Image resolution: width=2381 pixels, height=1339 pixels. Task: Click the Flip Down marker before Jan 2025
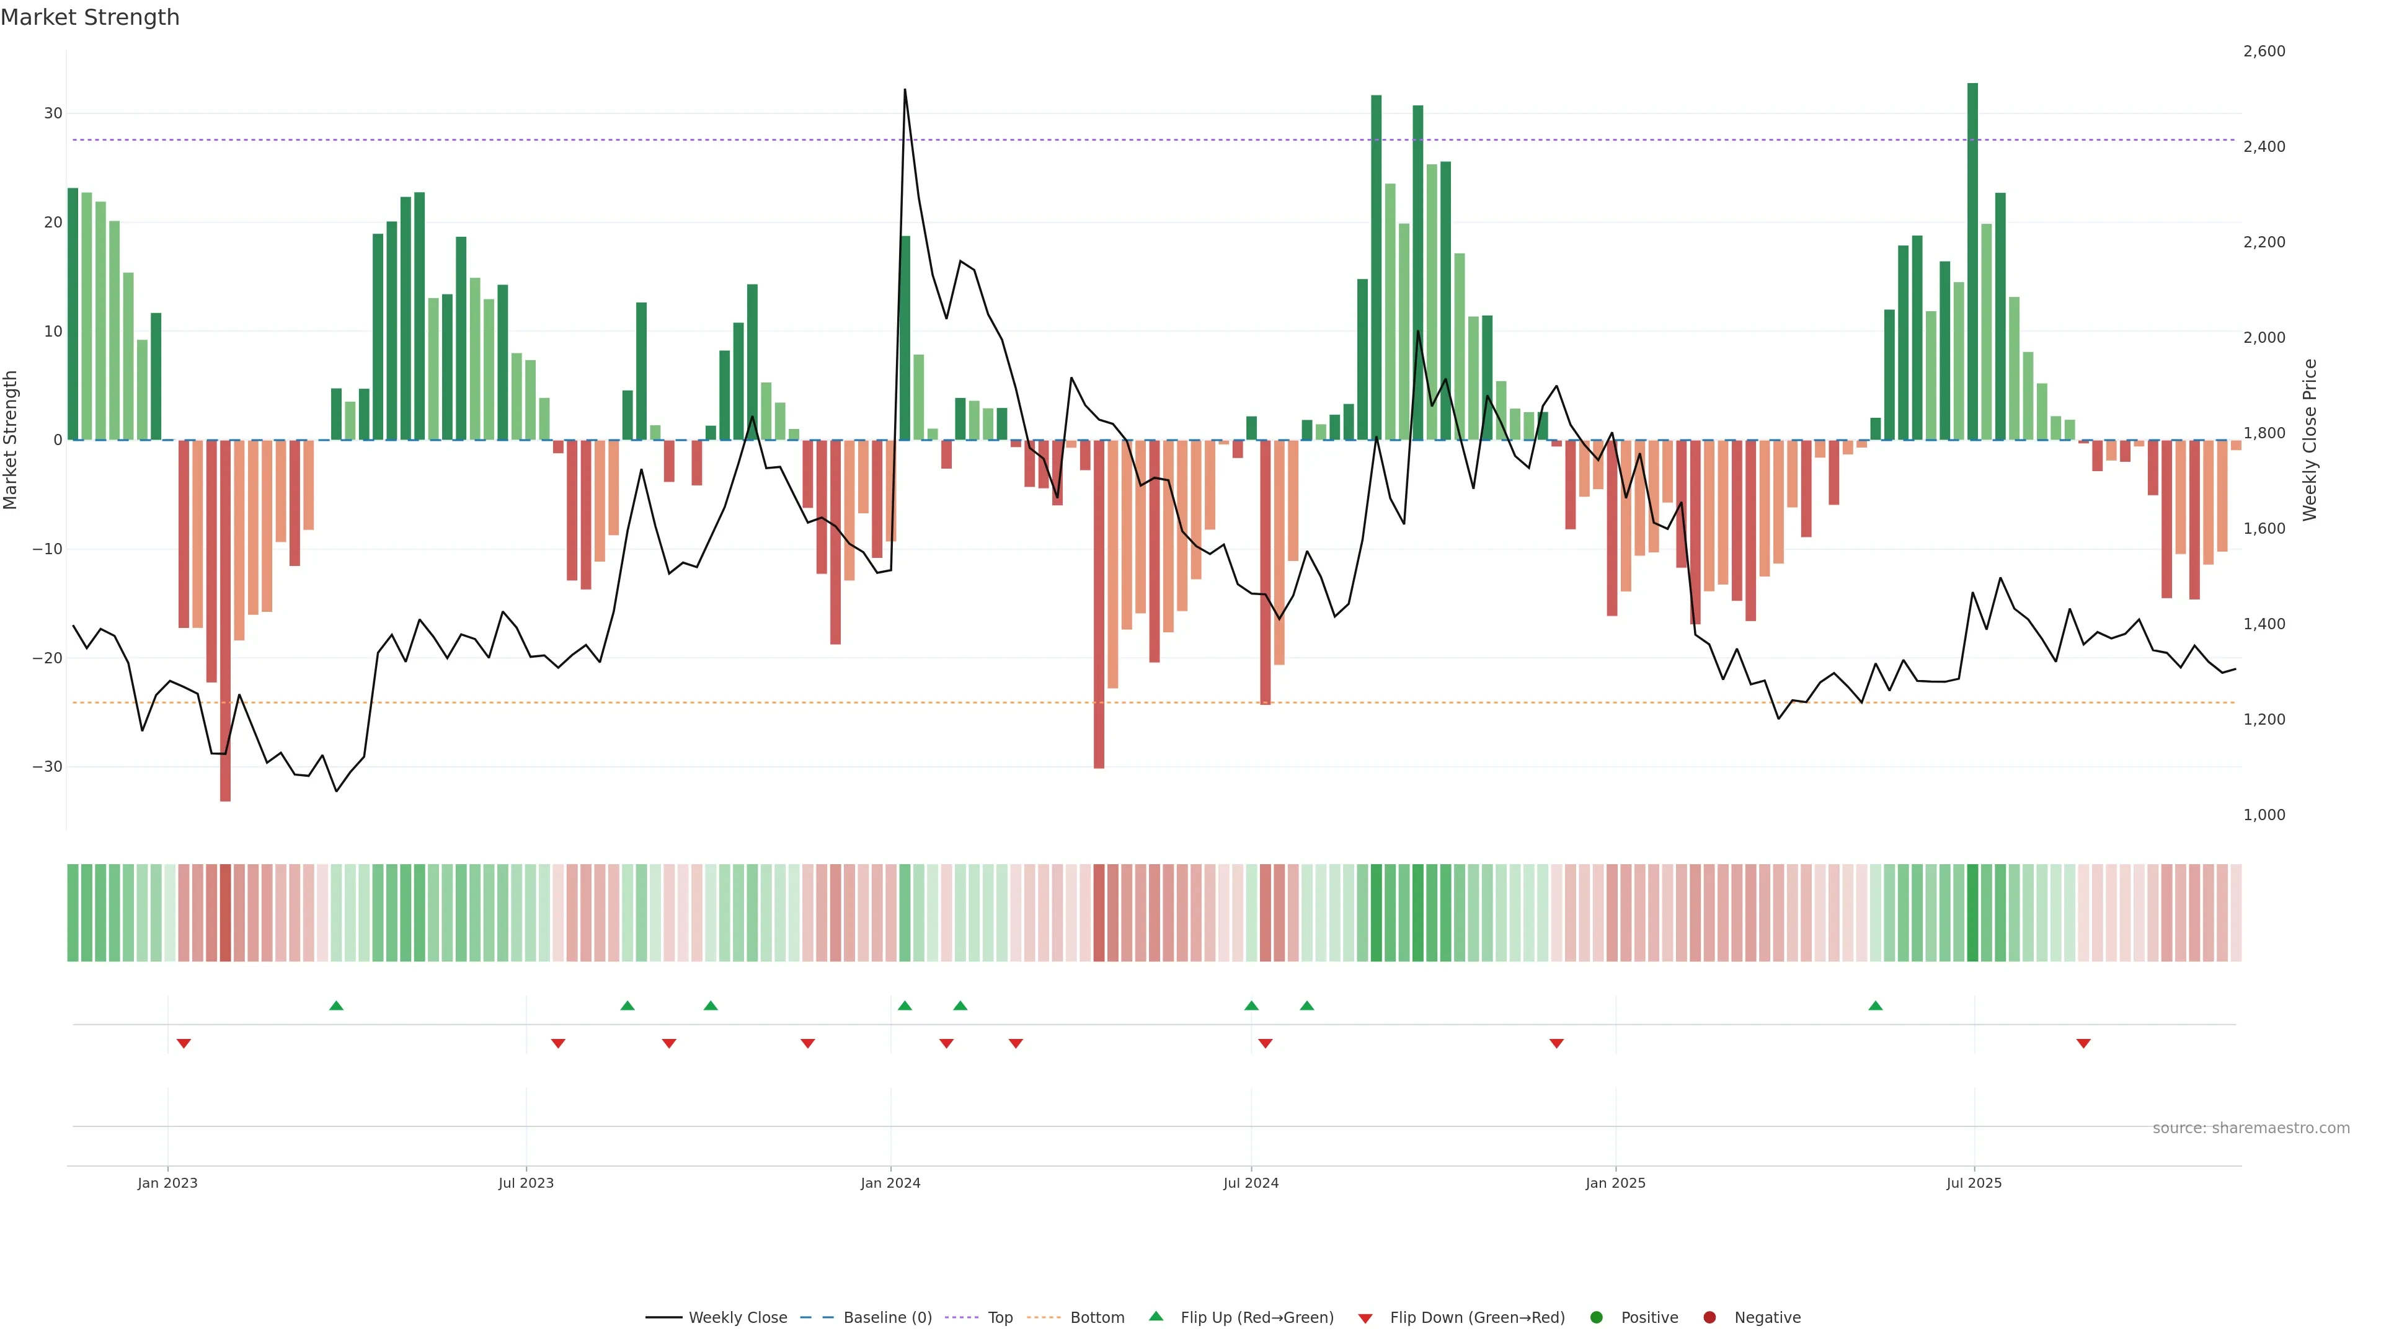point(1556,1043)
